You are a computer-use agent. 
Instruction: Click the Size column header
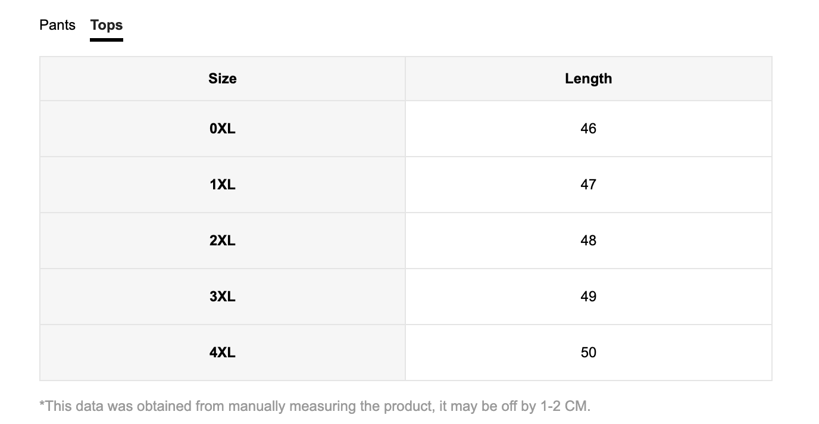223,79
